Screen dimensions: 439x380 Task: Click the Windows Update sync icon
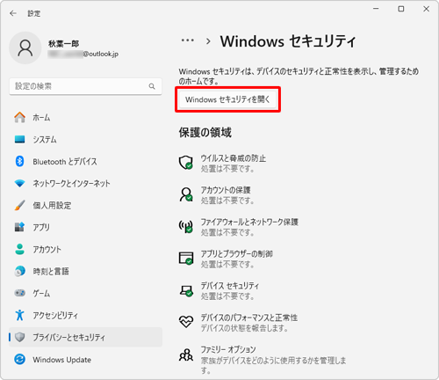tap(19, 359)
